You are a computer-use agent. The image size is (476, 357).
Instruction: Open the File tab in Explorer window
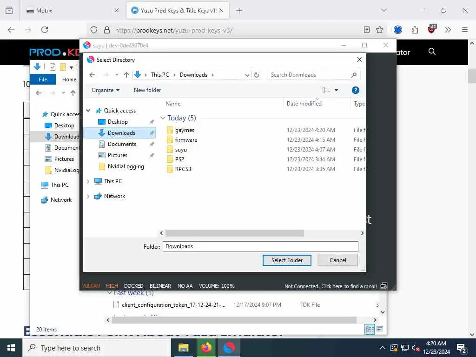point(43,79)
